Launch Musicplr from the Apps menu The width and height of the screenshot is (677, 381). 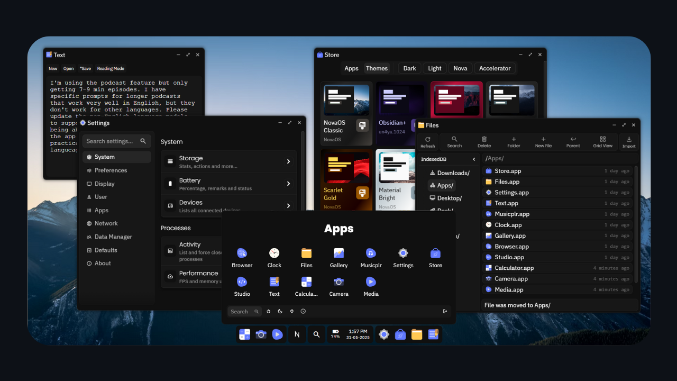[x=371, y=258]
